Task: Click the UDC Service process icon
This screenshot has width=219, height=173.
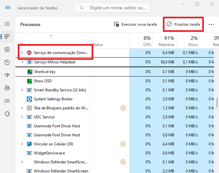Action: (x=29, y=117)
